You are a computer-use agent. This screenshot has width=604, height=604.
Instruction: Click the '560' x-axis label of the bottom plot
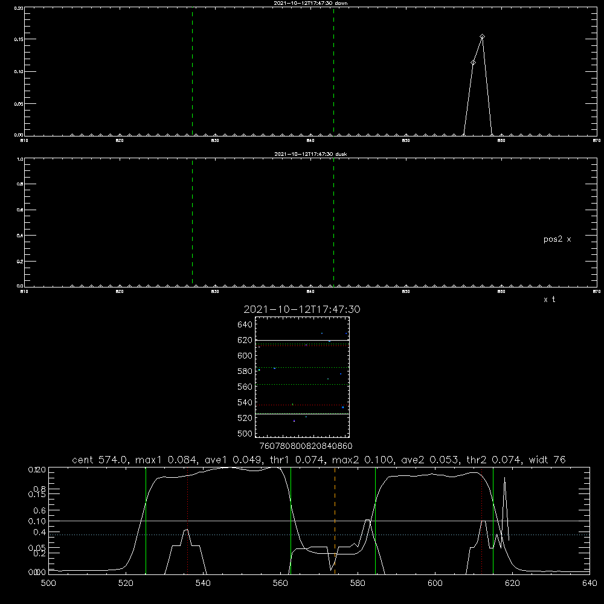pos(280,583)
